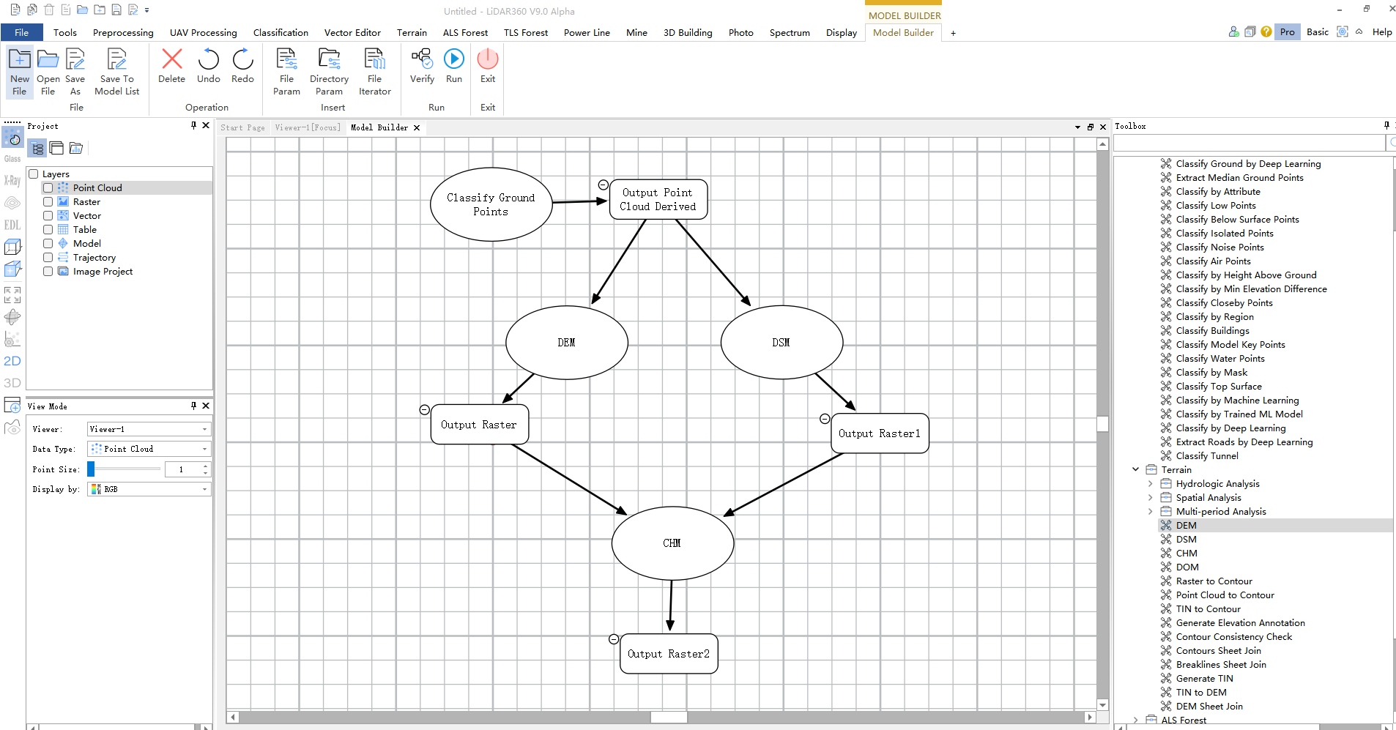This screenshot has width=1396, height=730.
Task: Enable the Point Cloud layer checkbox
Action: (48, 188)
